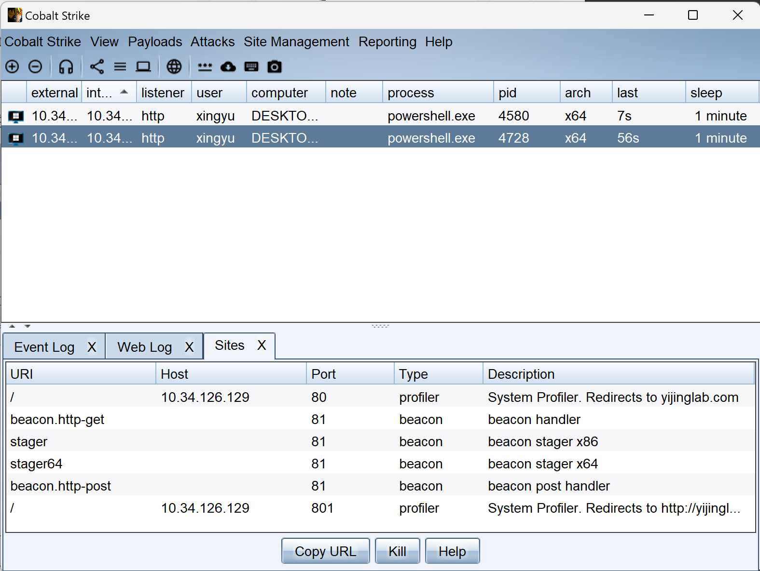Open the Site Management menu
The image size is (760, 571).
click(x=296, y=42)
